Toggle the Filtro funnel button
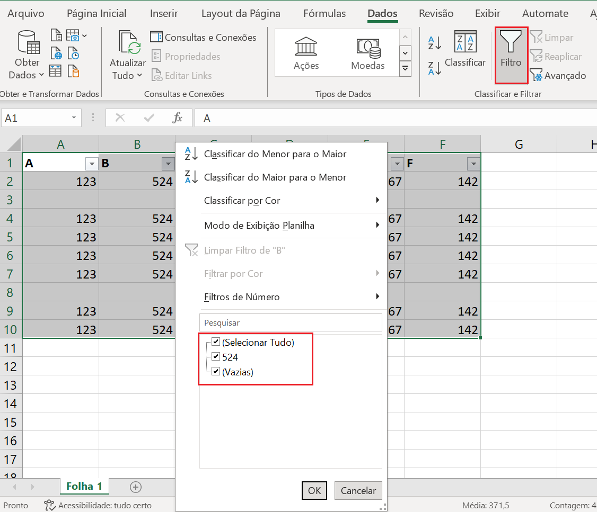 (511, 55)
